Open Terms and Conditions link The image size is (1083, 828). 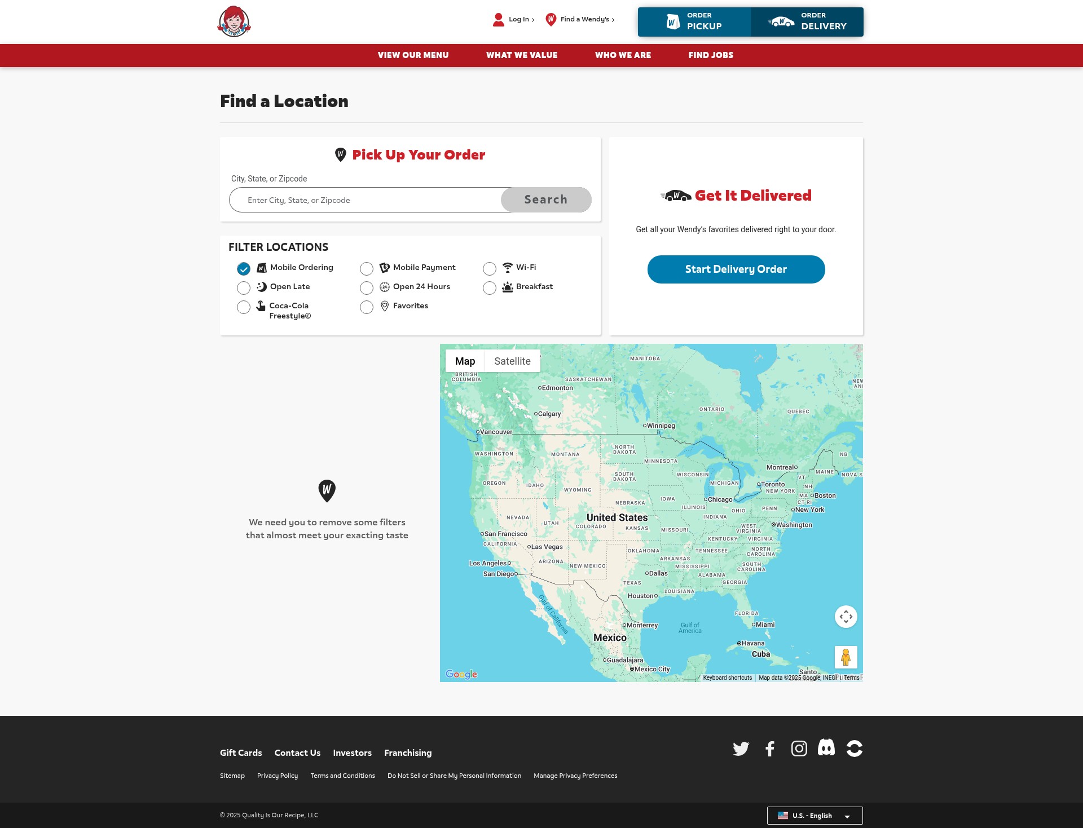tap(342, 776)
